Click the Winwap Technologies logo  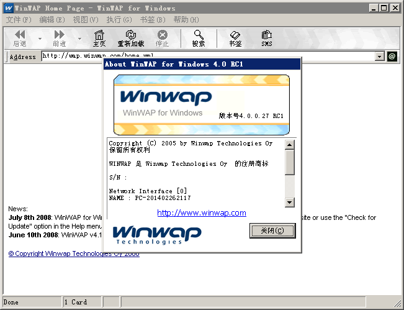157,235
